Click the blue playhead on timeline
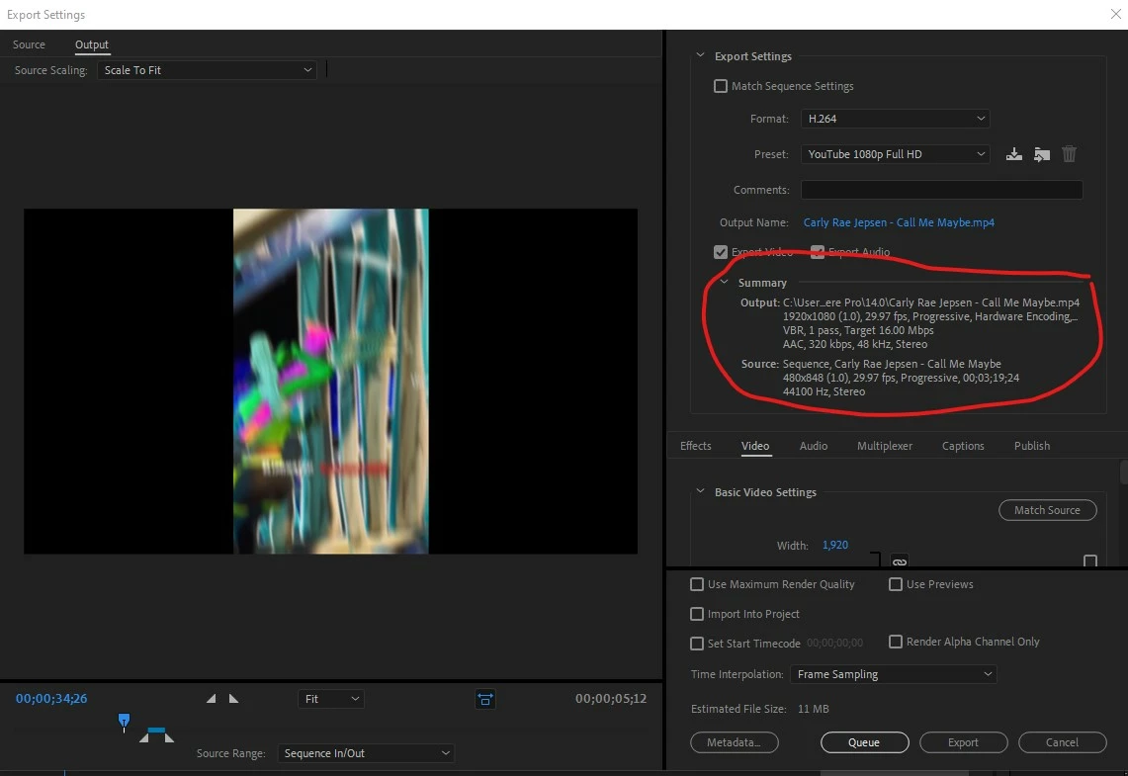Viewport: 1128px width, 776px height. point(124,721)
